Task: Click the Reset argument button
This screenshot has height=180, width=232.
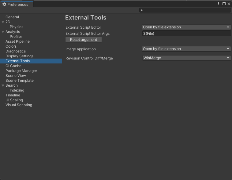Action: click(x=84, y=40)
